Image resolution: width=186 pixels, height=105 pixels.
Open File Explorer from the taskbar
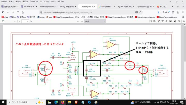[x=69, y=102]
